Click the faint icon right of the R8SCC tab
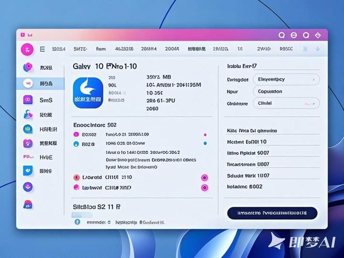Screen dimensions: 344x258 (305, 49)
